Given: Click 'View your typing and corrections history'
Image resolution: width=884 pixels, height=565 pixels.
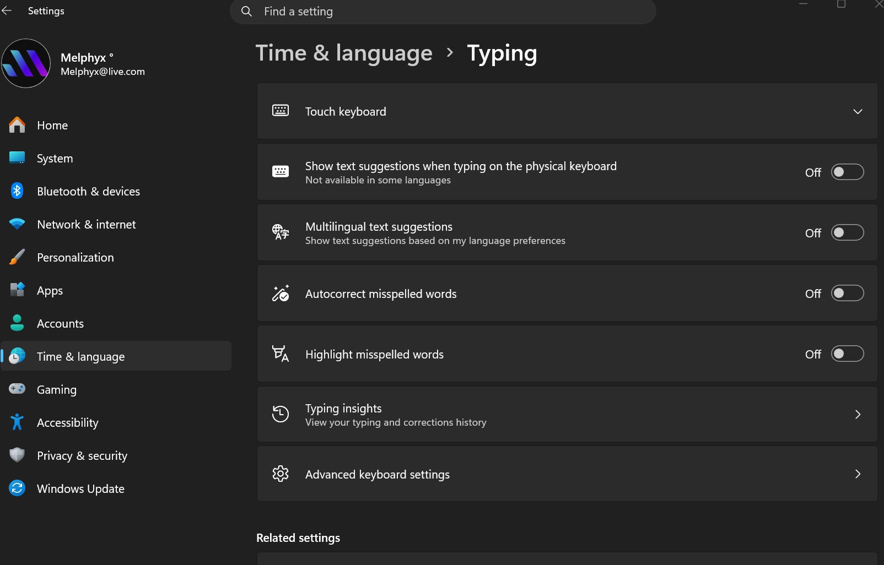Looking at the screenshot, I should (x=396, y=422).
